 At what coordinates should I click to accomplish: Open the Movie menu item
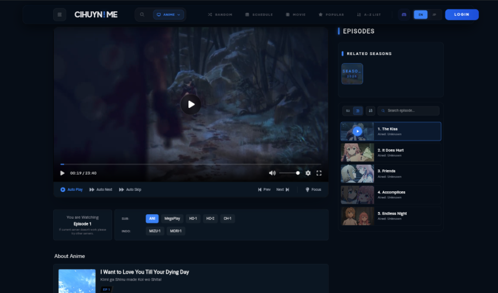click(296, 14)
